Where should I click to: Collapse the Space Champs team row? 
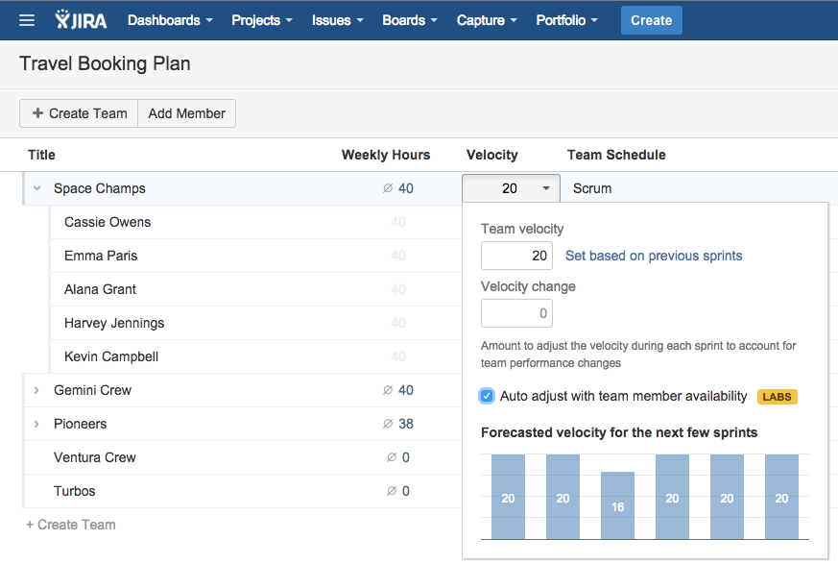pyautogui.click(x=36, y=188)
